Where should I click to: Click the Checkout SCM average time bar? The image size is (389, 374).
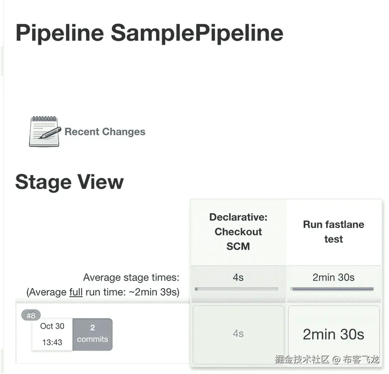(x=236, y=289)
